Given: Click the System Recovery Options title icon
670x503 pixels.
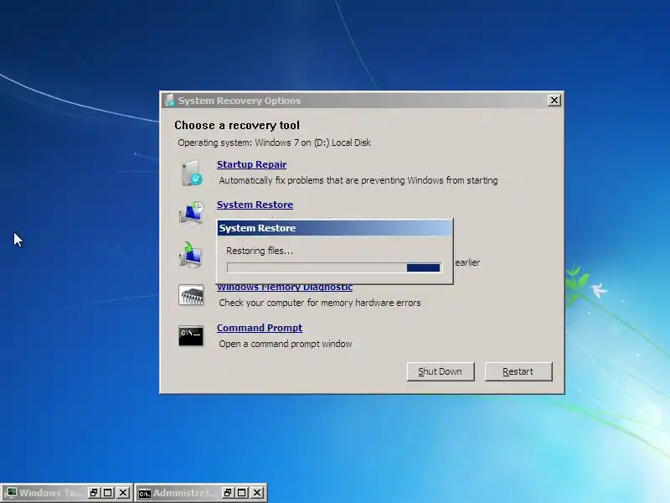Looking at the screenshot, I should [170, 101].
